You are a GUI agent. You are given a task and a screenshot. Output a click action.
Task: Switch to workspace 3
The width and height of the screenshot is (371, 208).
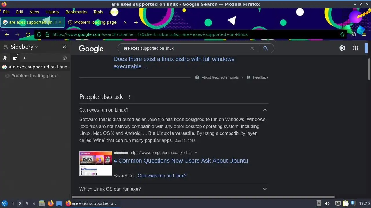(27, 204)
